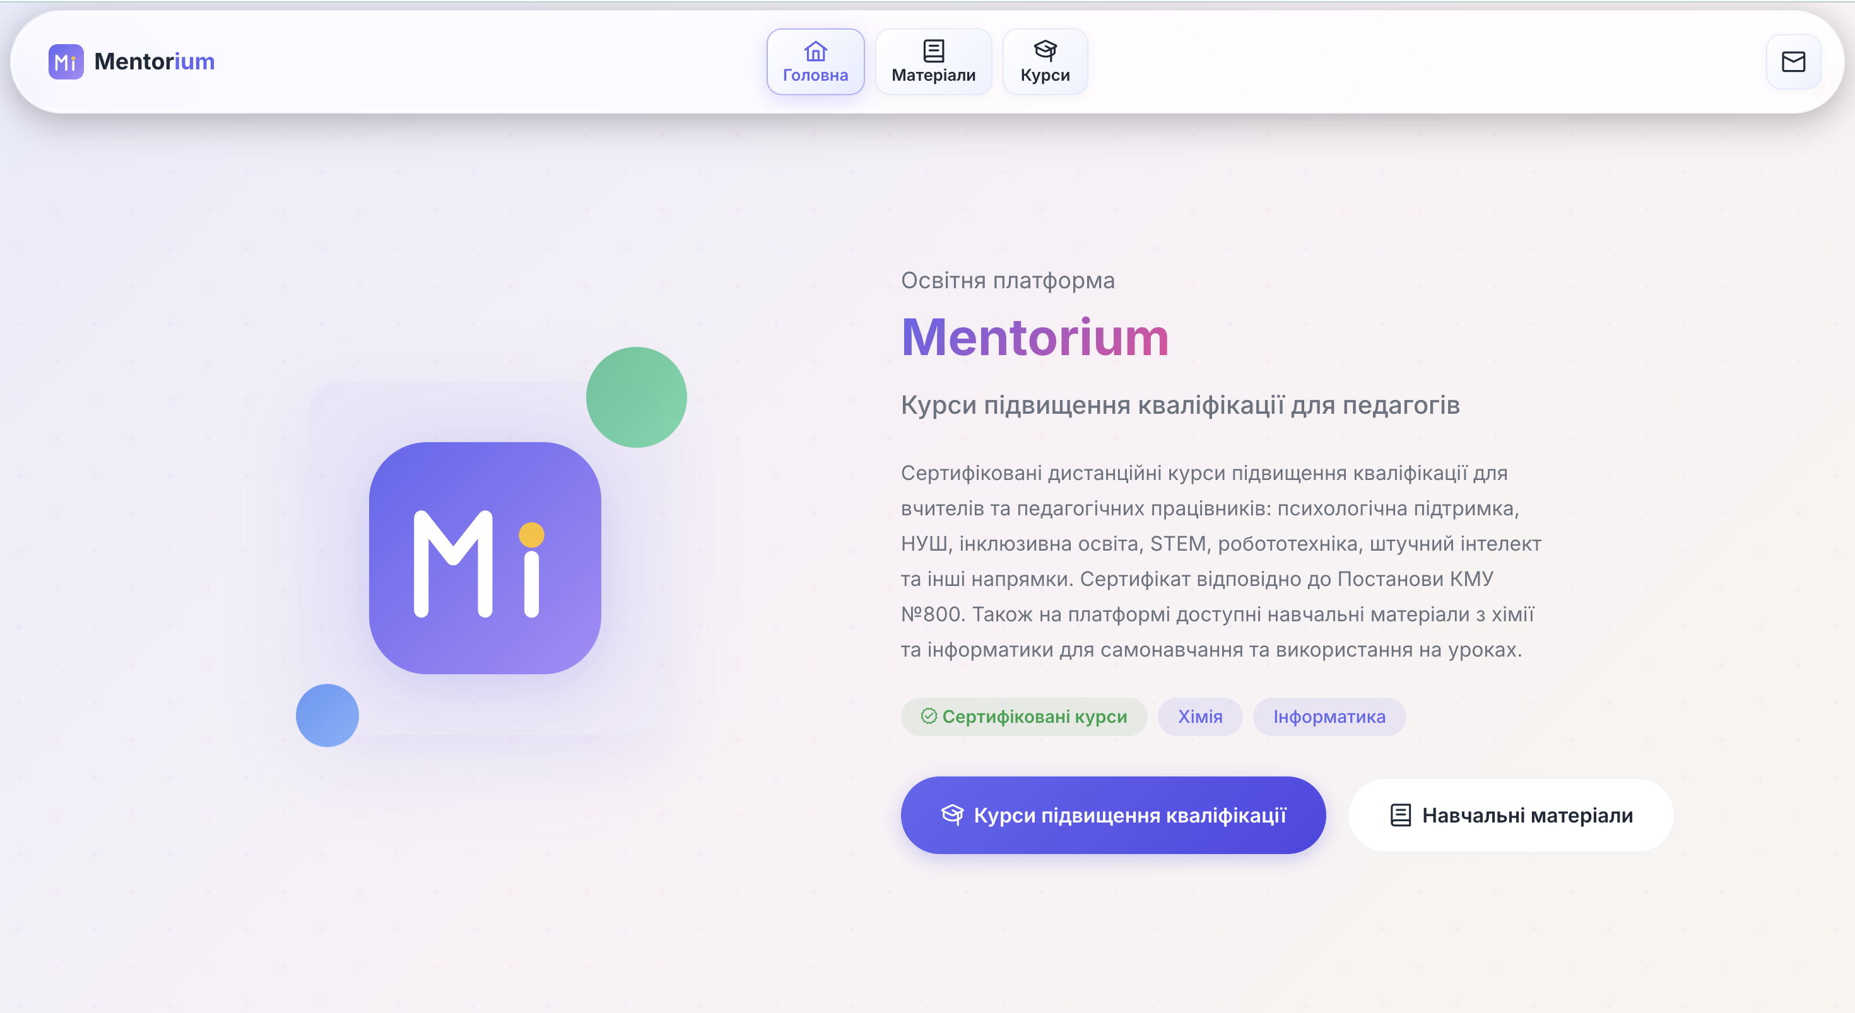Click graduation cap icon in purple course button
The image size is (1855, 1013).
click(952, 815)
